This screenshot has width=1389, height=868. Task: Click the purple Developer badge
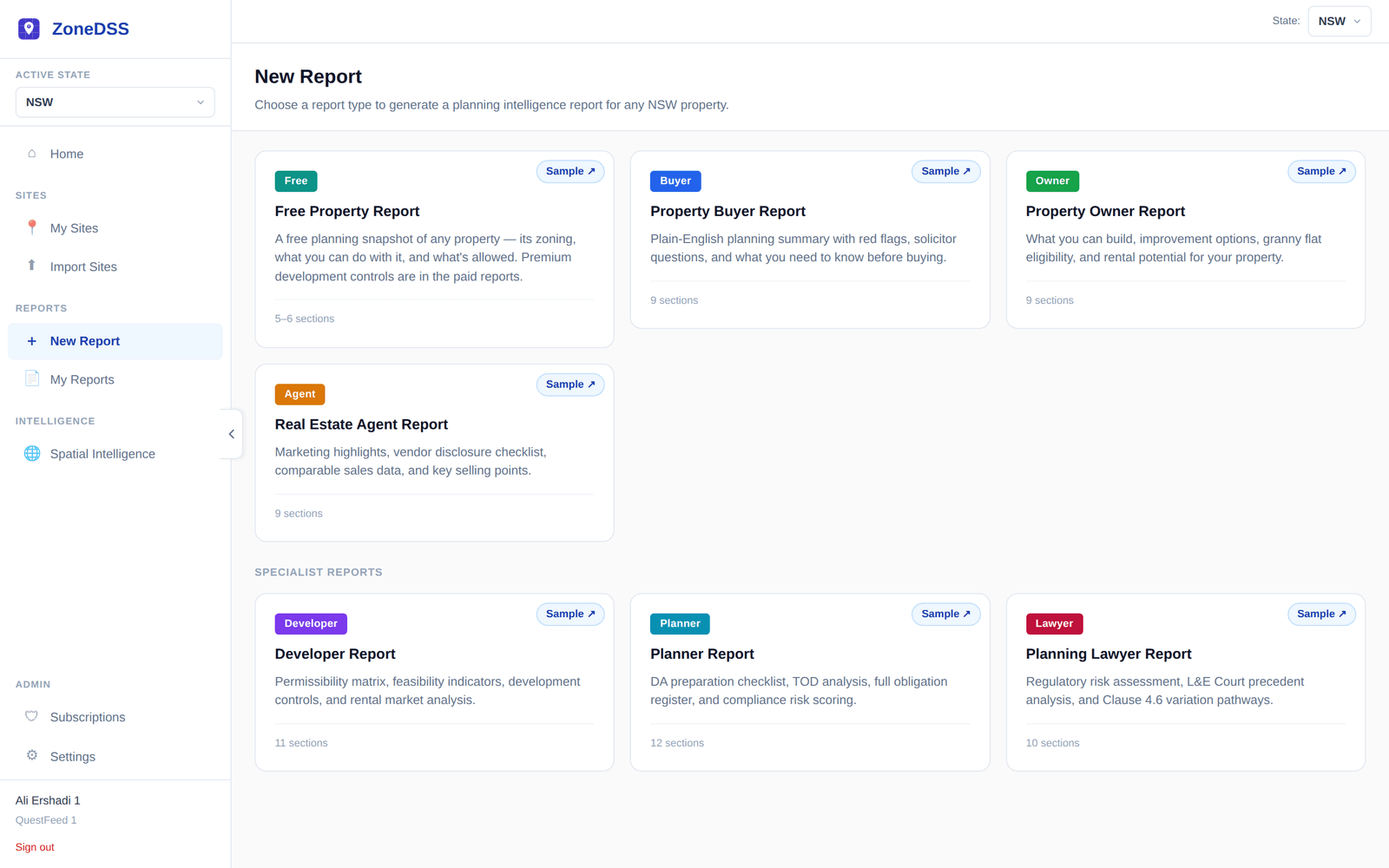(311, 623)
